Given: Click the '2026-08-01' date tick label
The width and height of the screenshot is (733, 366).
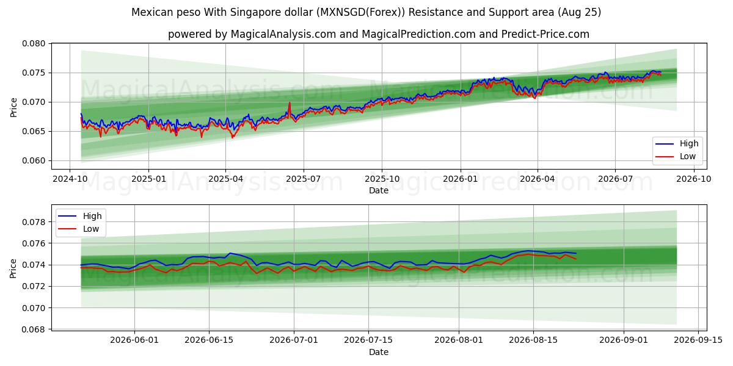Looking at the screenshot, I should (x=459, y=340).
